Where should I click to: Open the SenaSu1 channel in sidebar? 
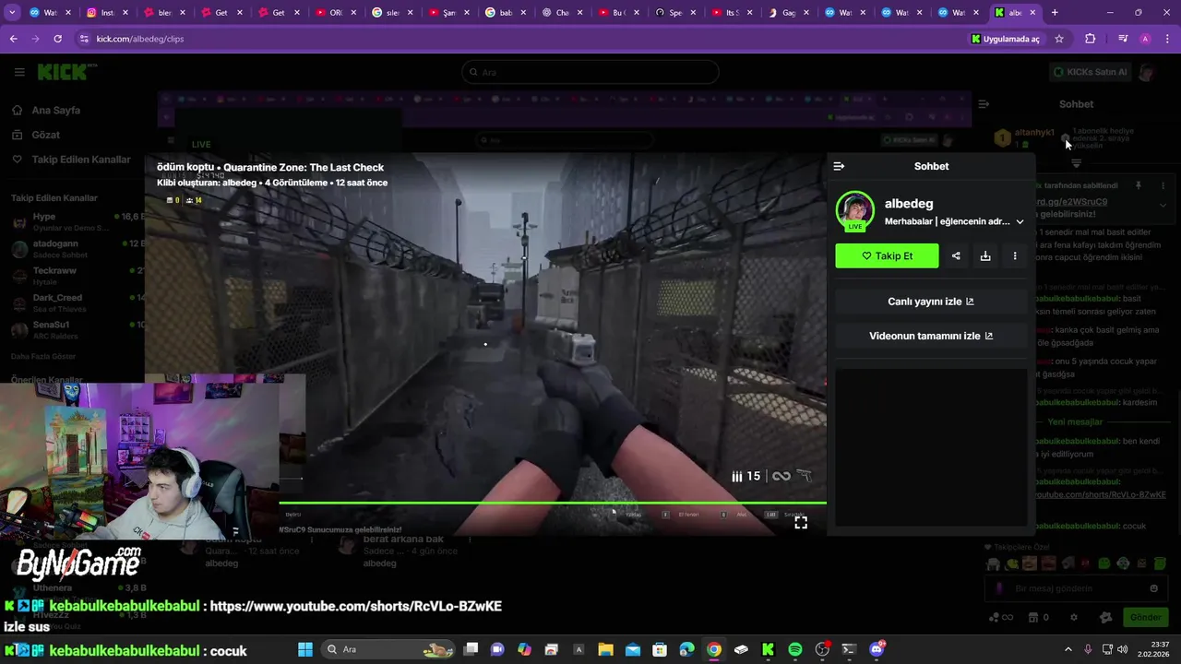click(x=74, y=329)
